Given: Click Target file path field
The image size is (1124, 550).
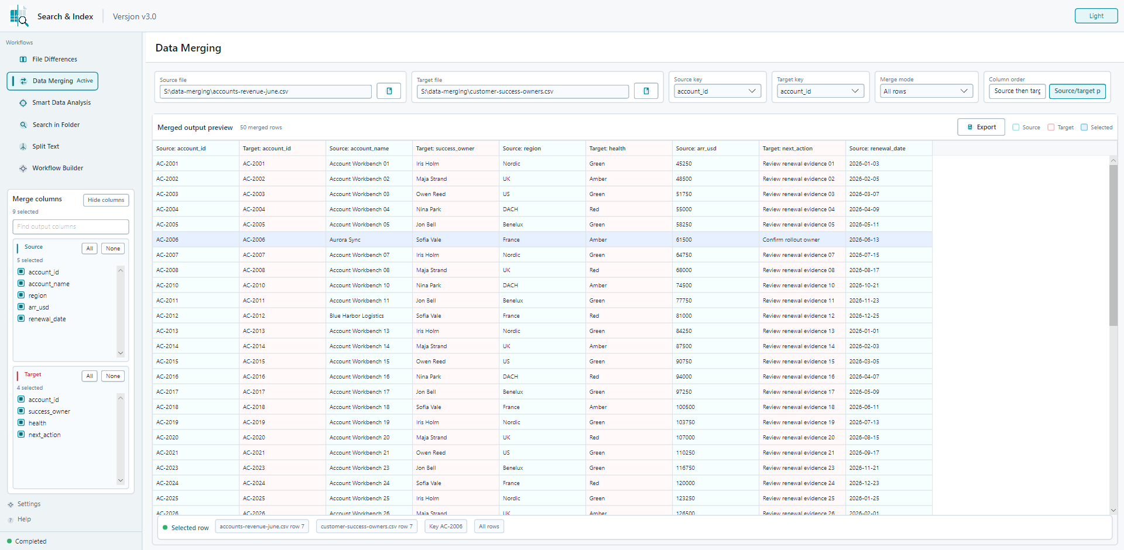Looking at the screenshot, I should click(523, 91).
